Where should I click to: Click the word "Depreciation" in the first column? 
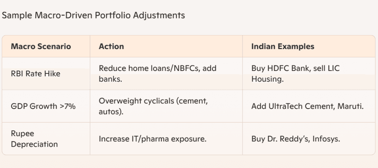pos(34,144)
